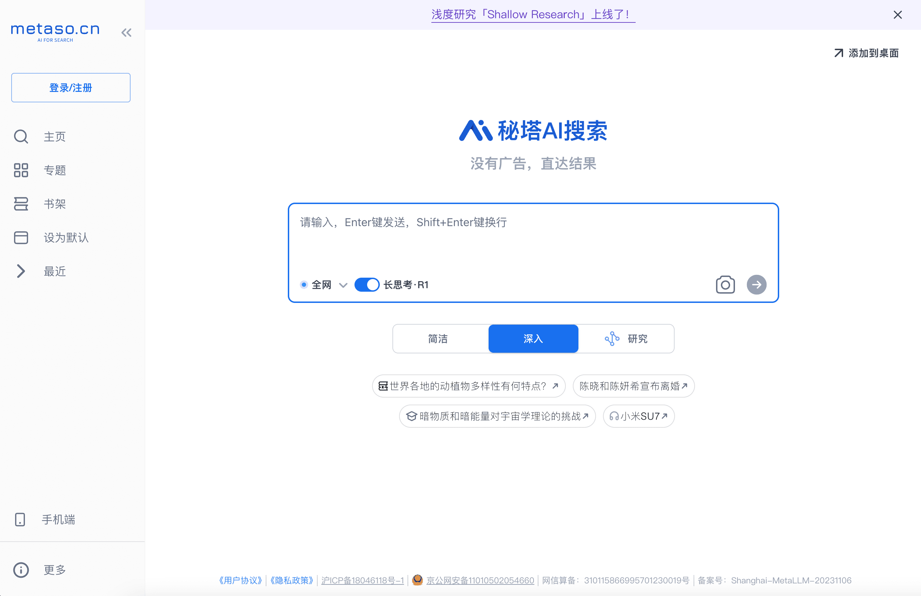
Task: Click the 添加到桌面 link
Action: click(x=867, y=53)
